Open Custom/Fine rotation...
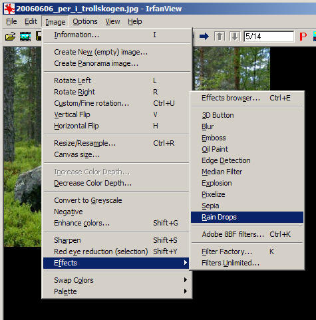316x320 pixels. pos(117,103)
